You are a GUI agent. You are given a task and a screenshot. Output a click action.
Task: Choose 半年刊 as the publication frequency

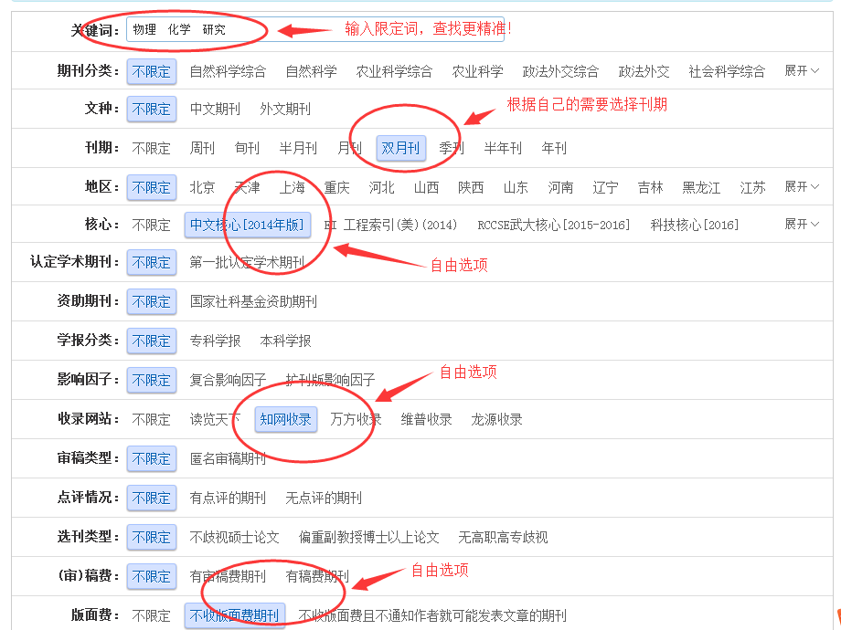tap(503, 148)
